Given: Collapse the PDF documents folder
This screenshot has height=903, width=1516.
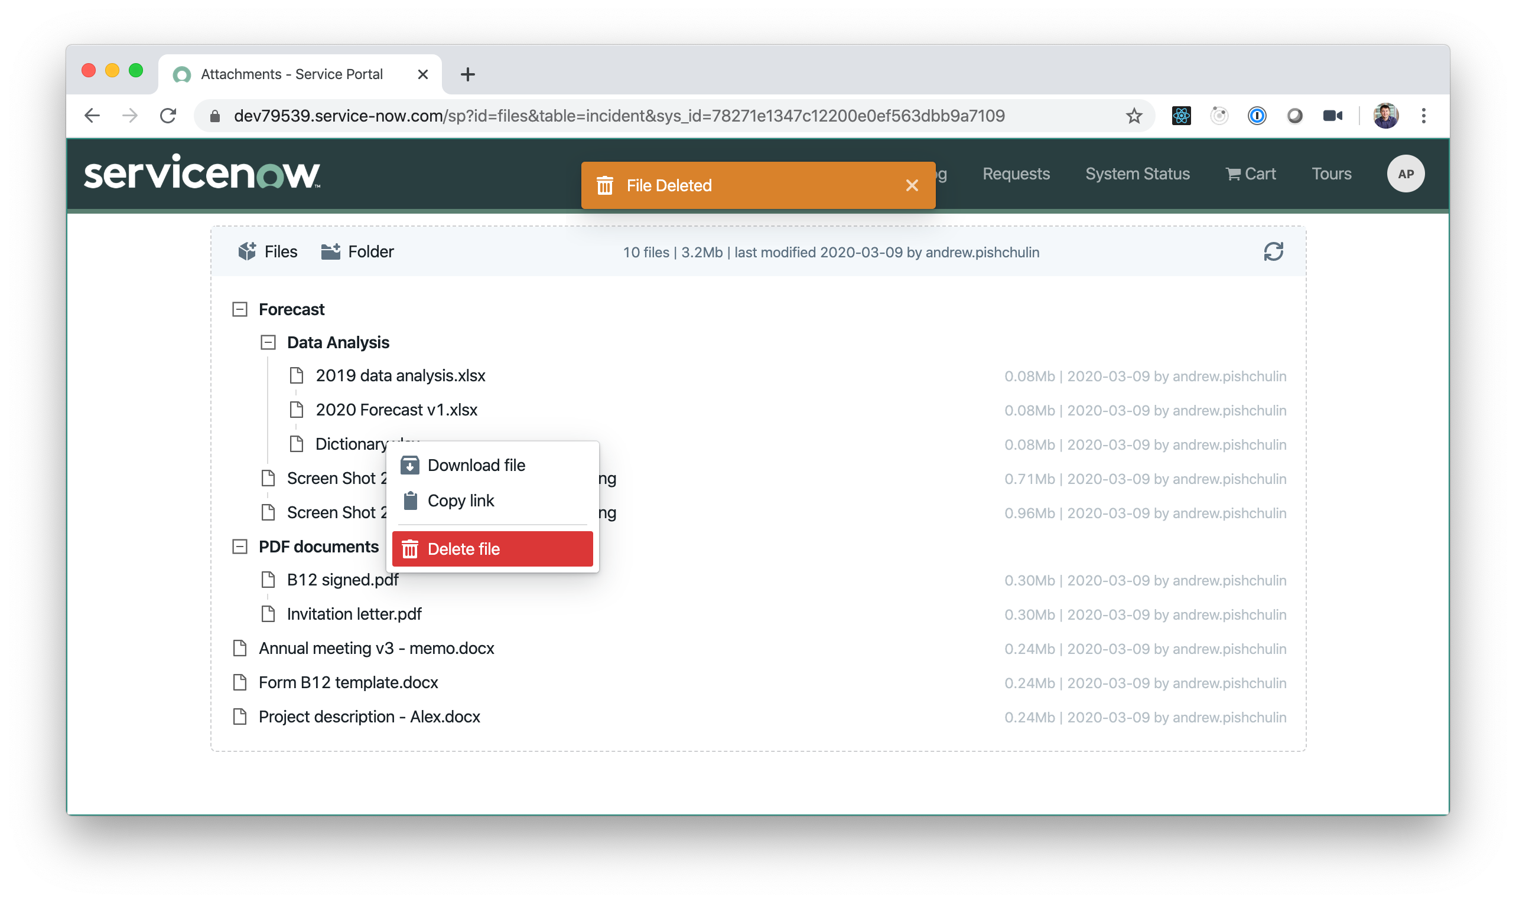Looking at the screenshot, I should [239, 547].
